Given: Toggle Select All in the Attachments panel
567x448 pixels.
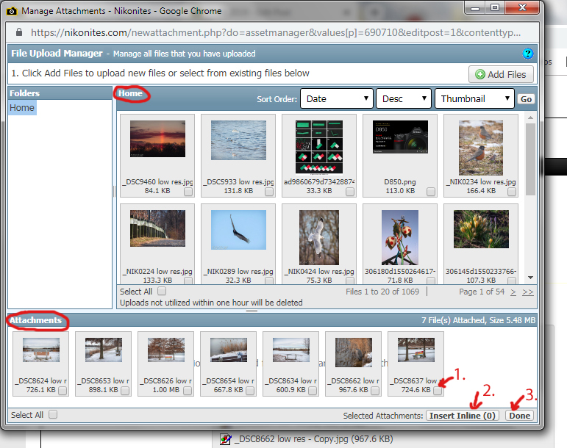Looking at the screenshot, I should [53, 415].
